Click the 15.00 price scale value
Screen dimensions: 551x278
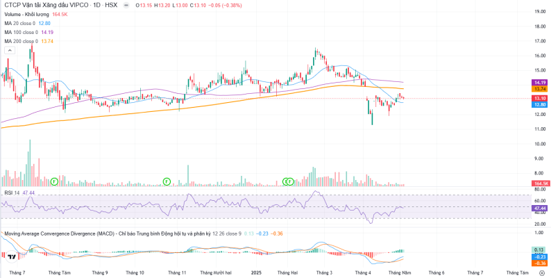coord(539,70)
